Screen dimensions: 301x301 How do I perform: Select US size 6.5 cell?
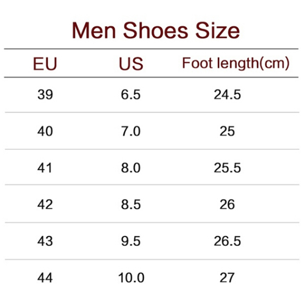pyautogui.click(x=131, y=95)
